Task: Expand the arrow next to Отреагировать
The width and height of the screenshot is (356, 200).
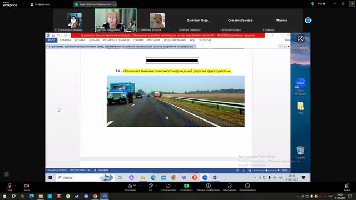Action: pyautogui.click(x=175, y=186)
